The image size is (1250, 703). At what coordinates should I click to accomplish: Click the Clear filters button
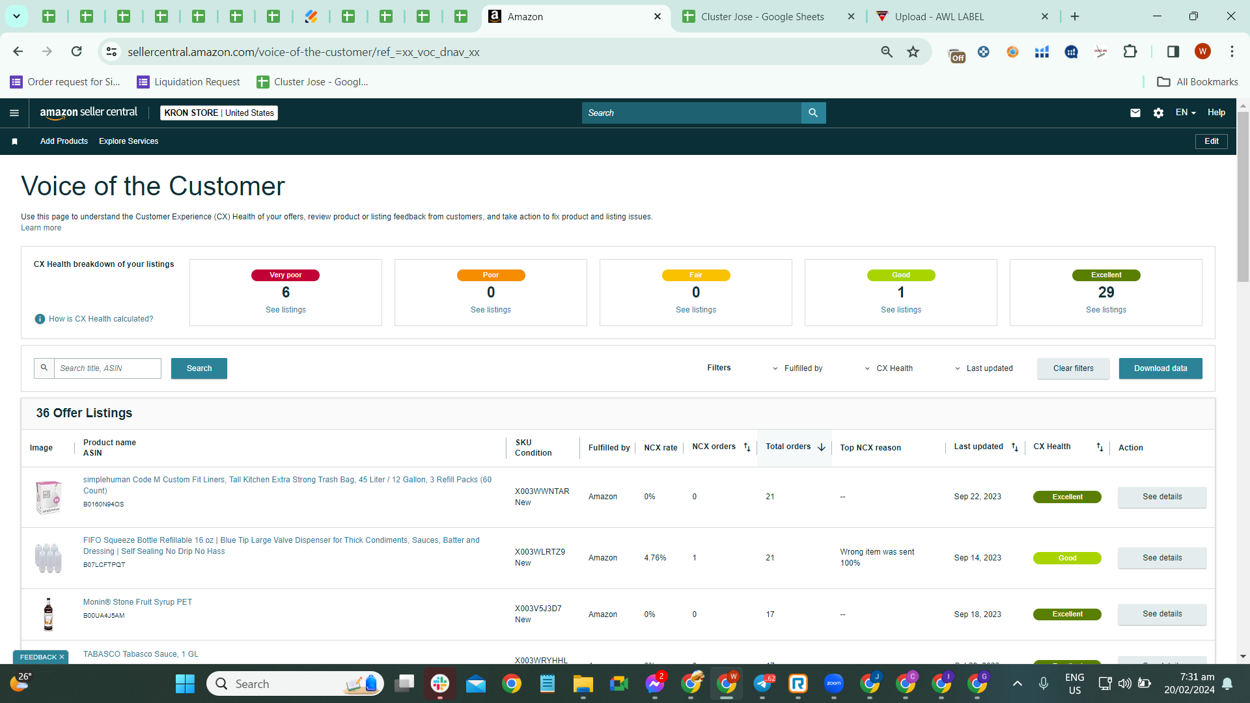point(1074,368)
